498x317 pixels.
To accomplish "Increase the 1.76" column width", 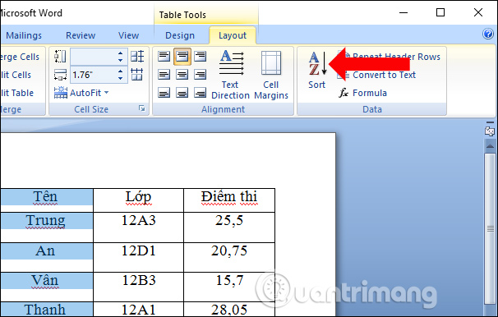I will [x=120, y=71].
